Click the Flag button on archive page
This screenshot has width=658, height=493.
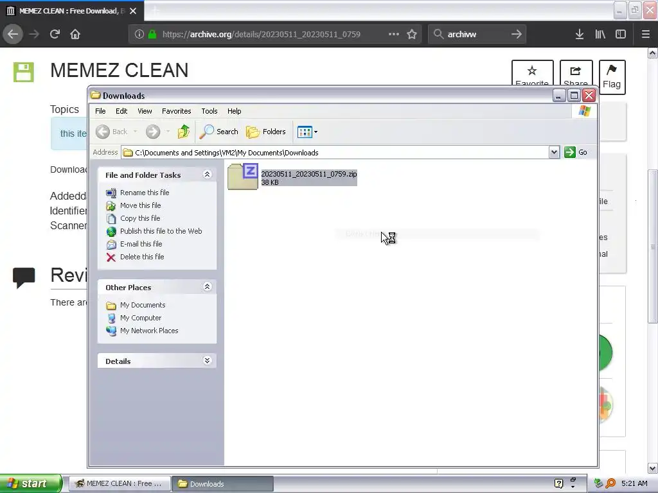click(612, 77)
